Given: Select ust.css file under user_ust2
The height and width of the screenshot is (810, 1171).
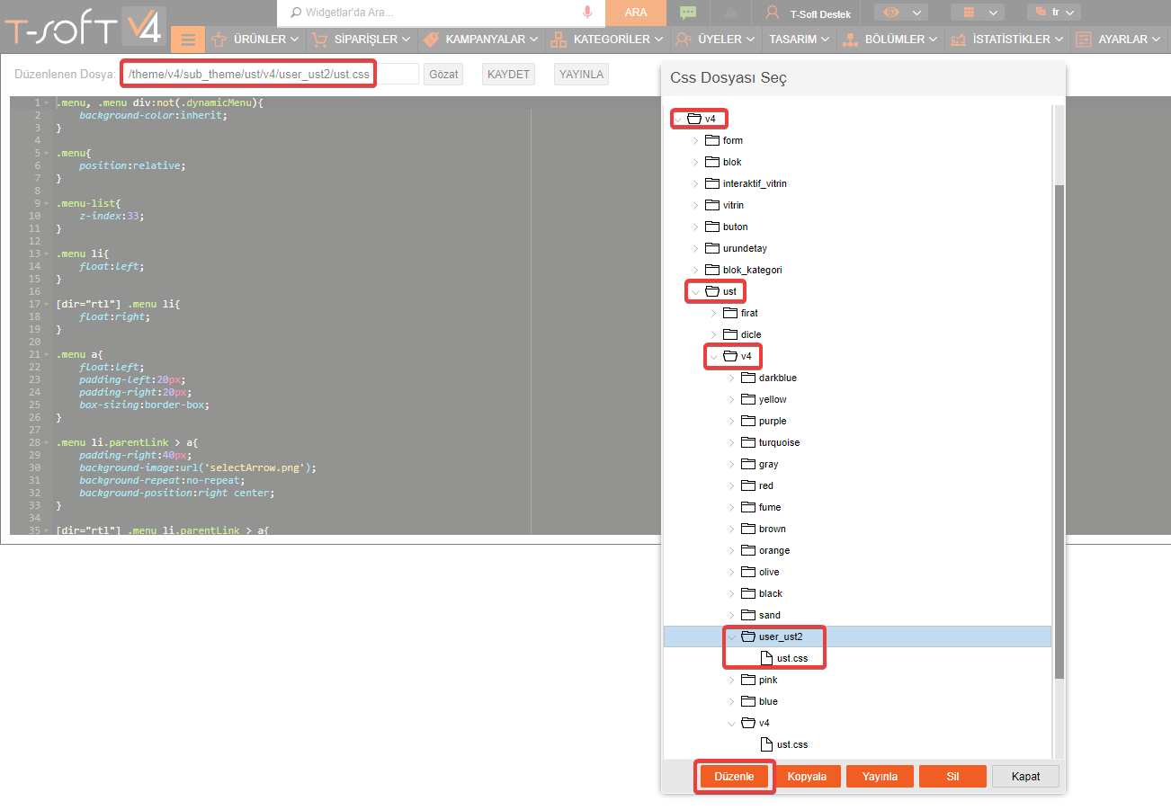Looking at the screenshot, I should pos(784,658).
